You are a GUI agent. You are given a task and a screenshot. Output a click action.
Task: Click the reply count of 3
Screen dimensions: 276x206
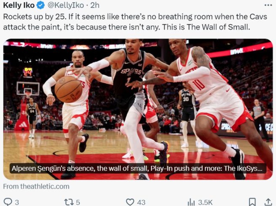[x=17, y=201]
